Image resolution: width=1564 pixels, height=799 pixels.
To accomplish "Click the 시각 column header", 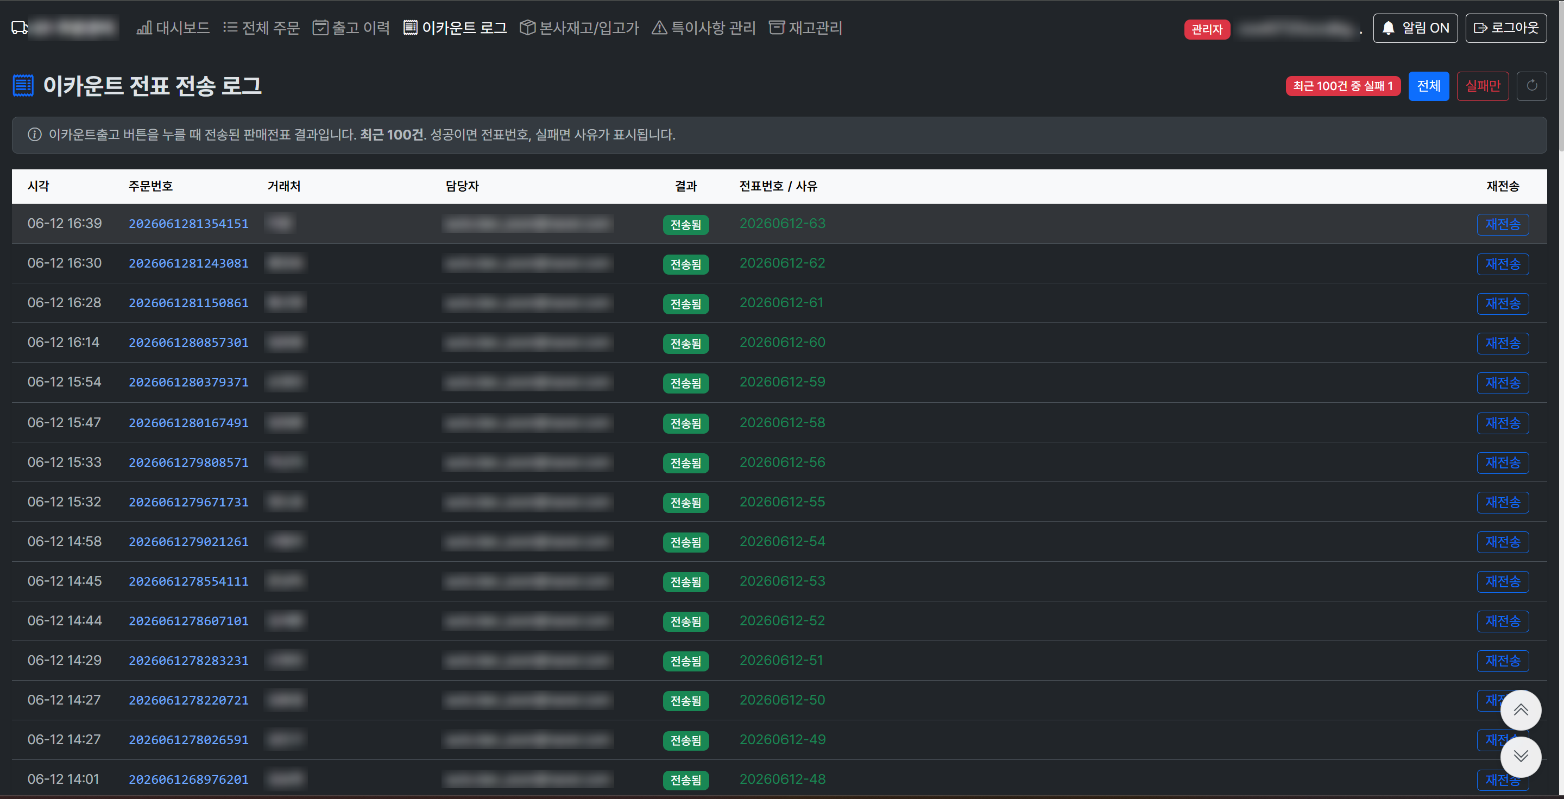I will coord(38,186).
